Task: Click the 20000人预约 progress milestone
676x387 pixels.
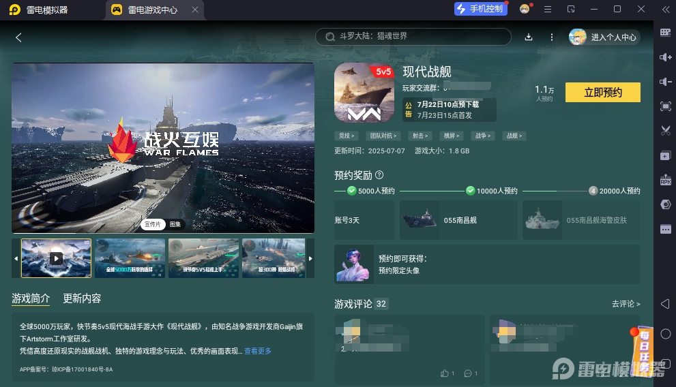Action: (615, 191)
